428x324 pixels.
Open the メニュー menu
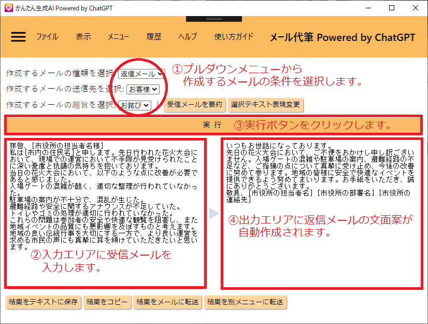(119, 37)
